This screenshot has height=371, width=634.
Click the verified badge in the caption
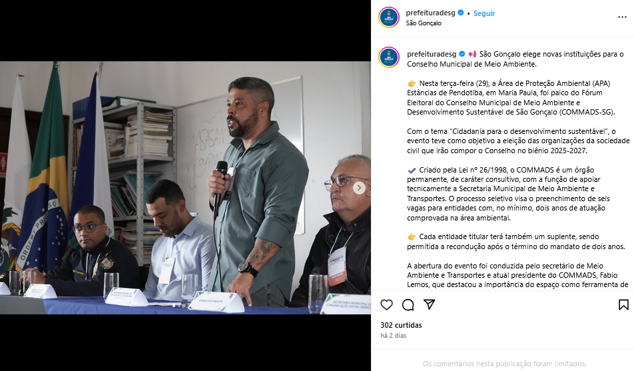(462, 54)
